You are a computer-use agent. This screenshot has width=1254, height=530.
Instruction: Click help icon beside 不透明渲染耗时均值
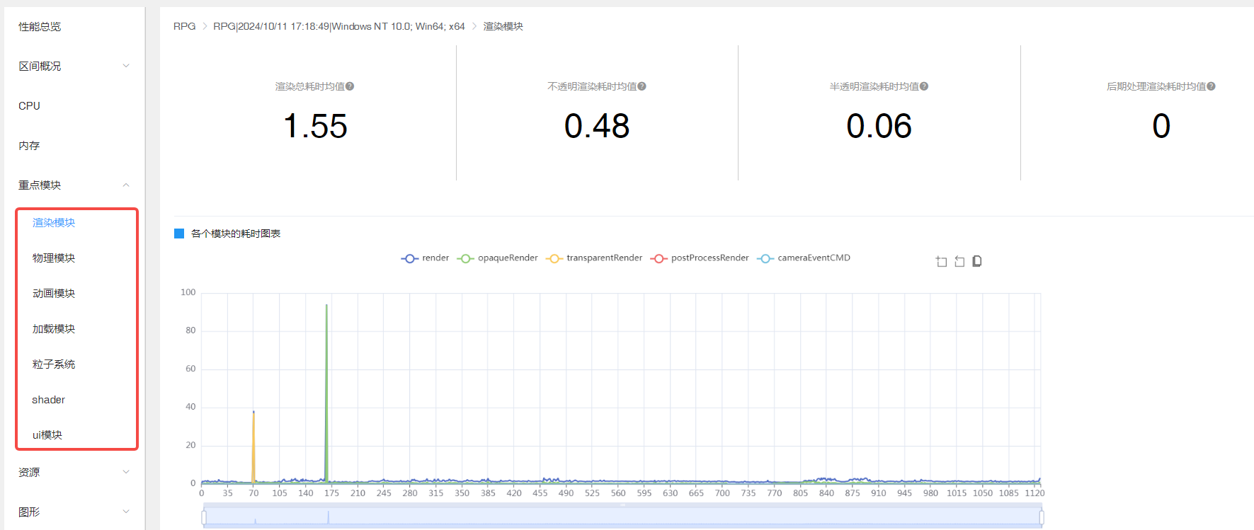tap(642, 86)
